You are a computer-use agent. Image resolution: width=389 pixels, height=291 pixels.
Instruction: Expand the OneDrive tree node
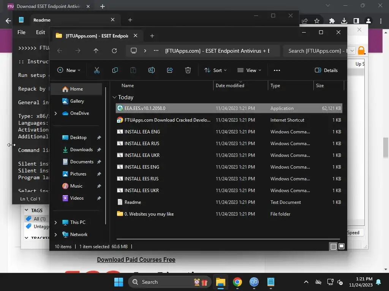tap(55, 113)
